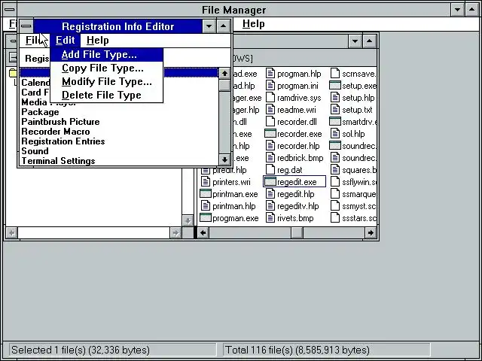The image size is (482, 361).
Task: Minimize the Registration Info Editor window
Action: (x=209, y=26)
